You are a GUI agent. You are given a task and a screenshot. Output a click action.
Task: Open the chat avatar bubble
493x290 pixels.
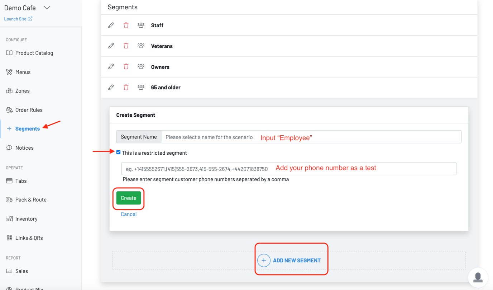pyautogui.click(x=478, y=277)
